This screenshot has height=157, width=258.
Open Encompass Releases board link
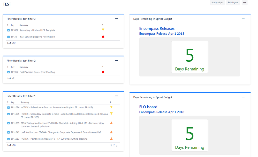(x=157, y=28)
